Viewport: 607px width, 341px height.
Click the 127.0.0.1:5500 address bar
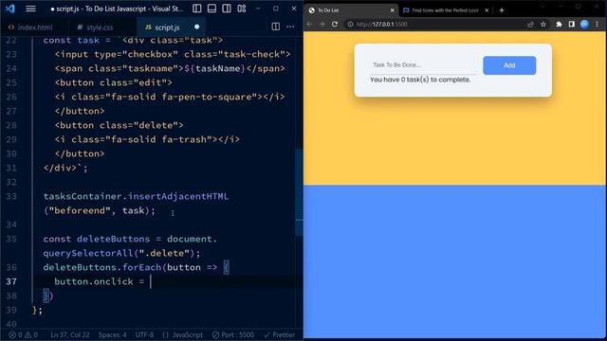pos(439,24)
